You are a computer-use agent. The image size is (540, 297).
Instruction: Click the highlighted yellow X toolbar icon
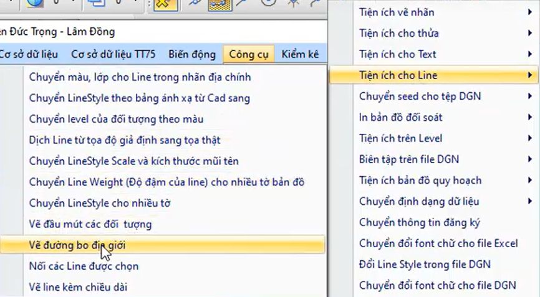(x=166, y=5)
